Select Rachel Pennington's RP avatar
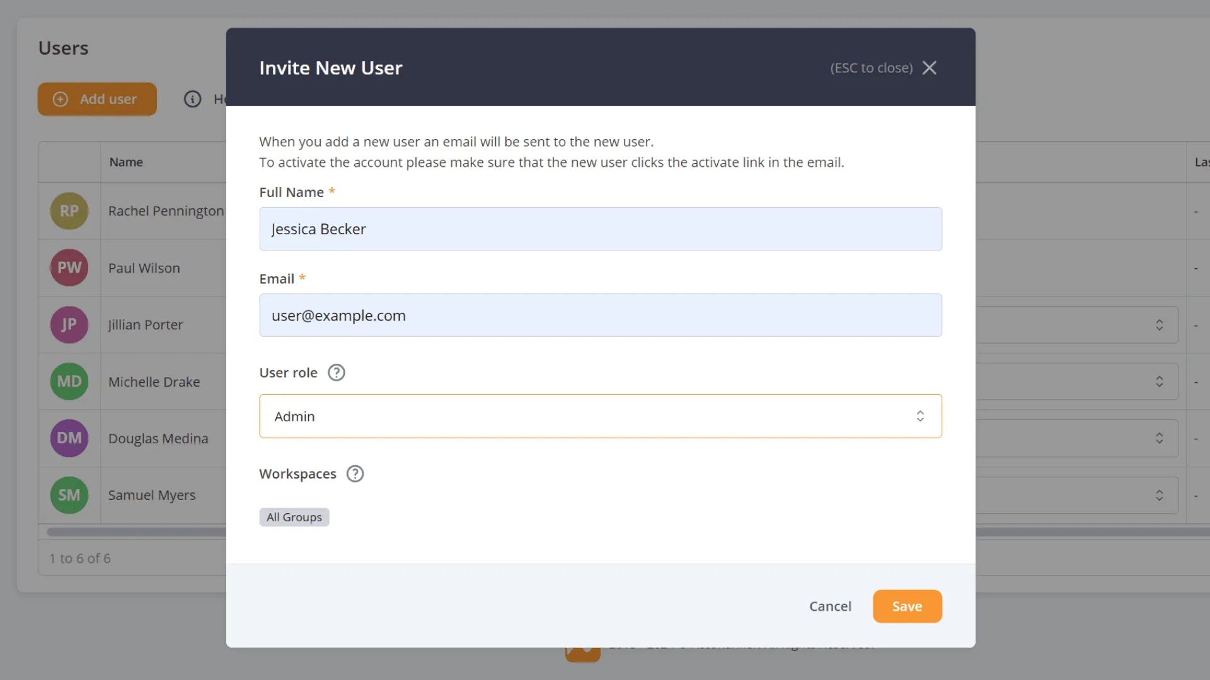The image size is (1210, 680). coord(69,211)
